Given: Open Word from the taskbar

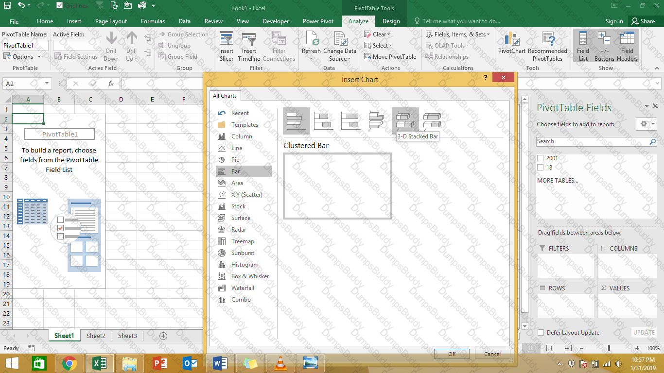Looking at the screenshot, I should 220,363.
